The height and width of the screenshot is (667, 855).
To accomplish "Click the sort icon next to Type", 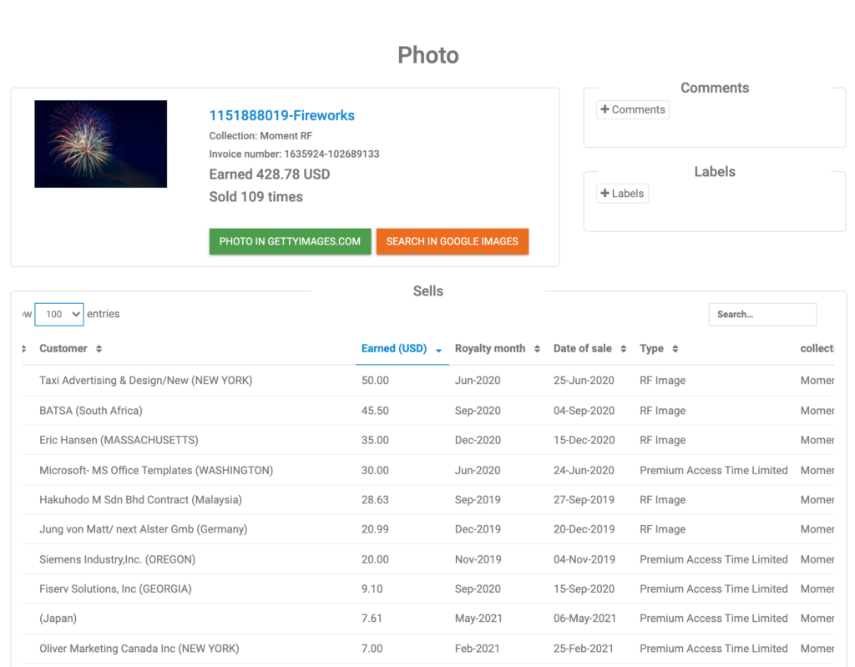I will (x=675, y=349).
